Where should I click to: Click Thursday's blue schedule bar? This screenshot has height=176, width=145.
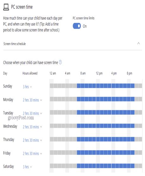coord(106,139)
